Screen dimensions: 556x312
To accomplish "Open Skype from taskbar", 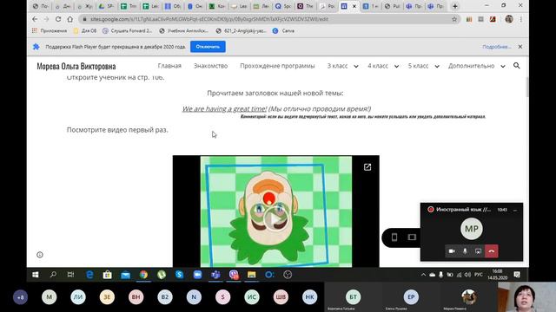I will point(180,275).
